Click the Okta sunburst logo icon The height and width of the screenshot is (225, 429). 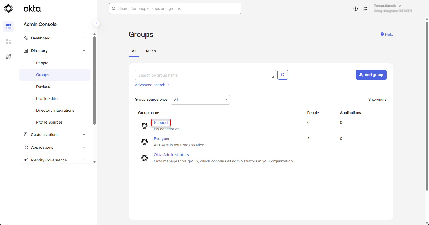coord(8,8)
